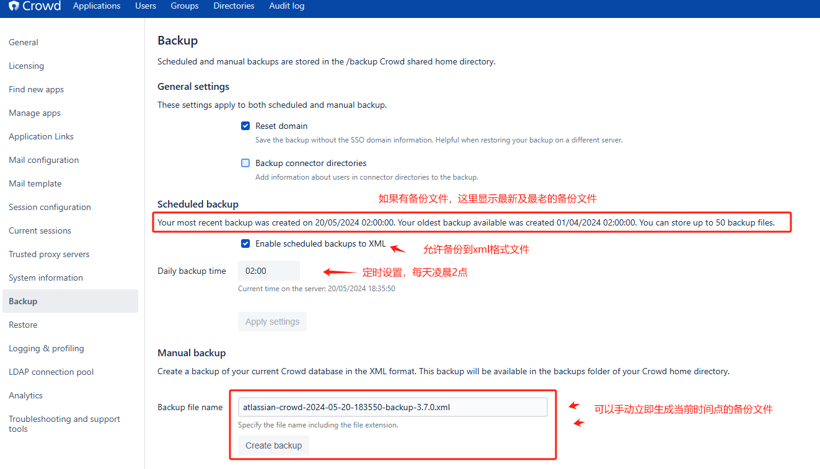Open Find new apps

[36, 89]
